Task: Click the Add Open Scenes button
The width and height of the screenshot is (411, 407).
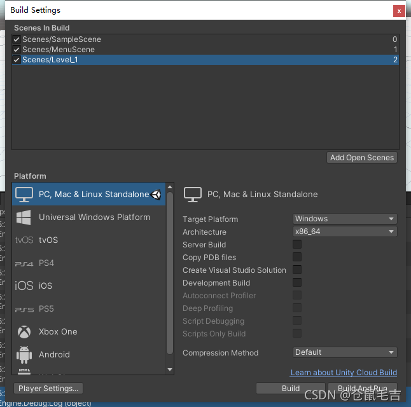Action: [x=362, y=158]
